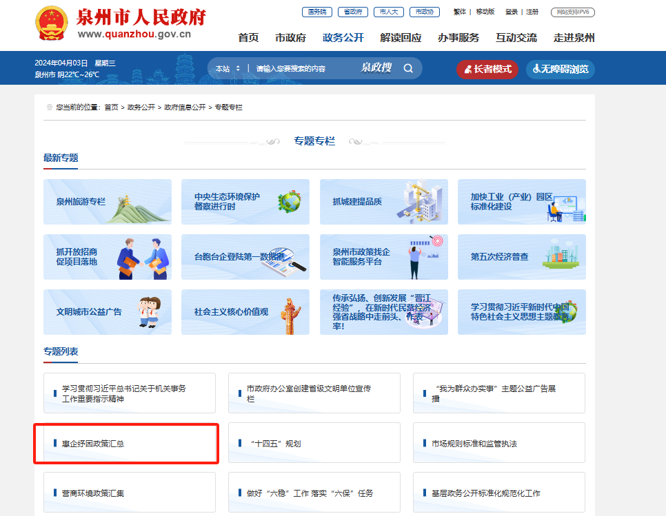
Task: Type in the search input field
Action: tap(303, 68)
